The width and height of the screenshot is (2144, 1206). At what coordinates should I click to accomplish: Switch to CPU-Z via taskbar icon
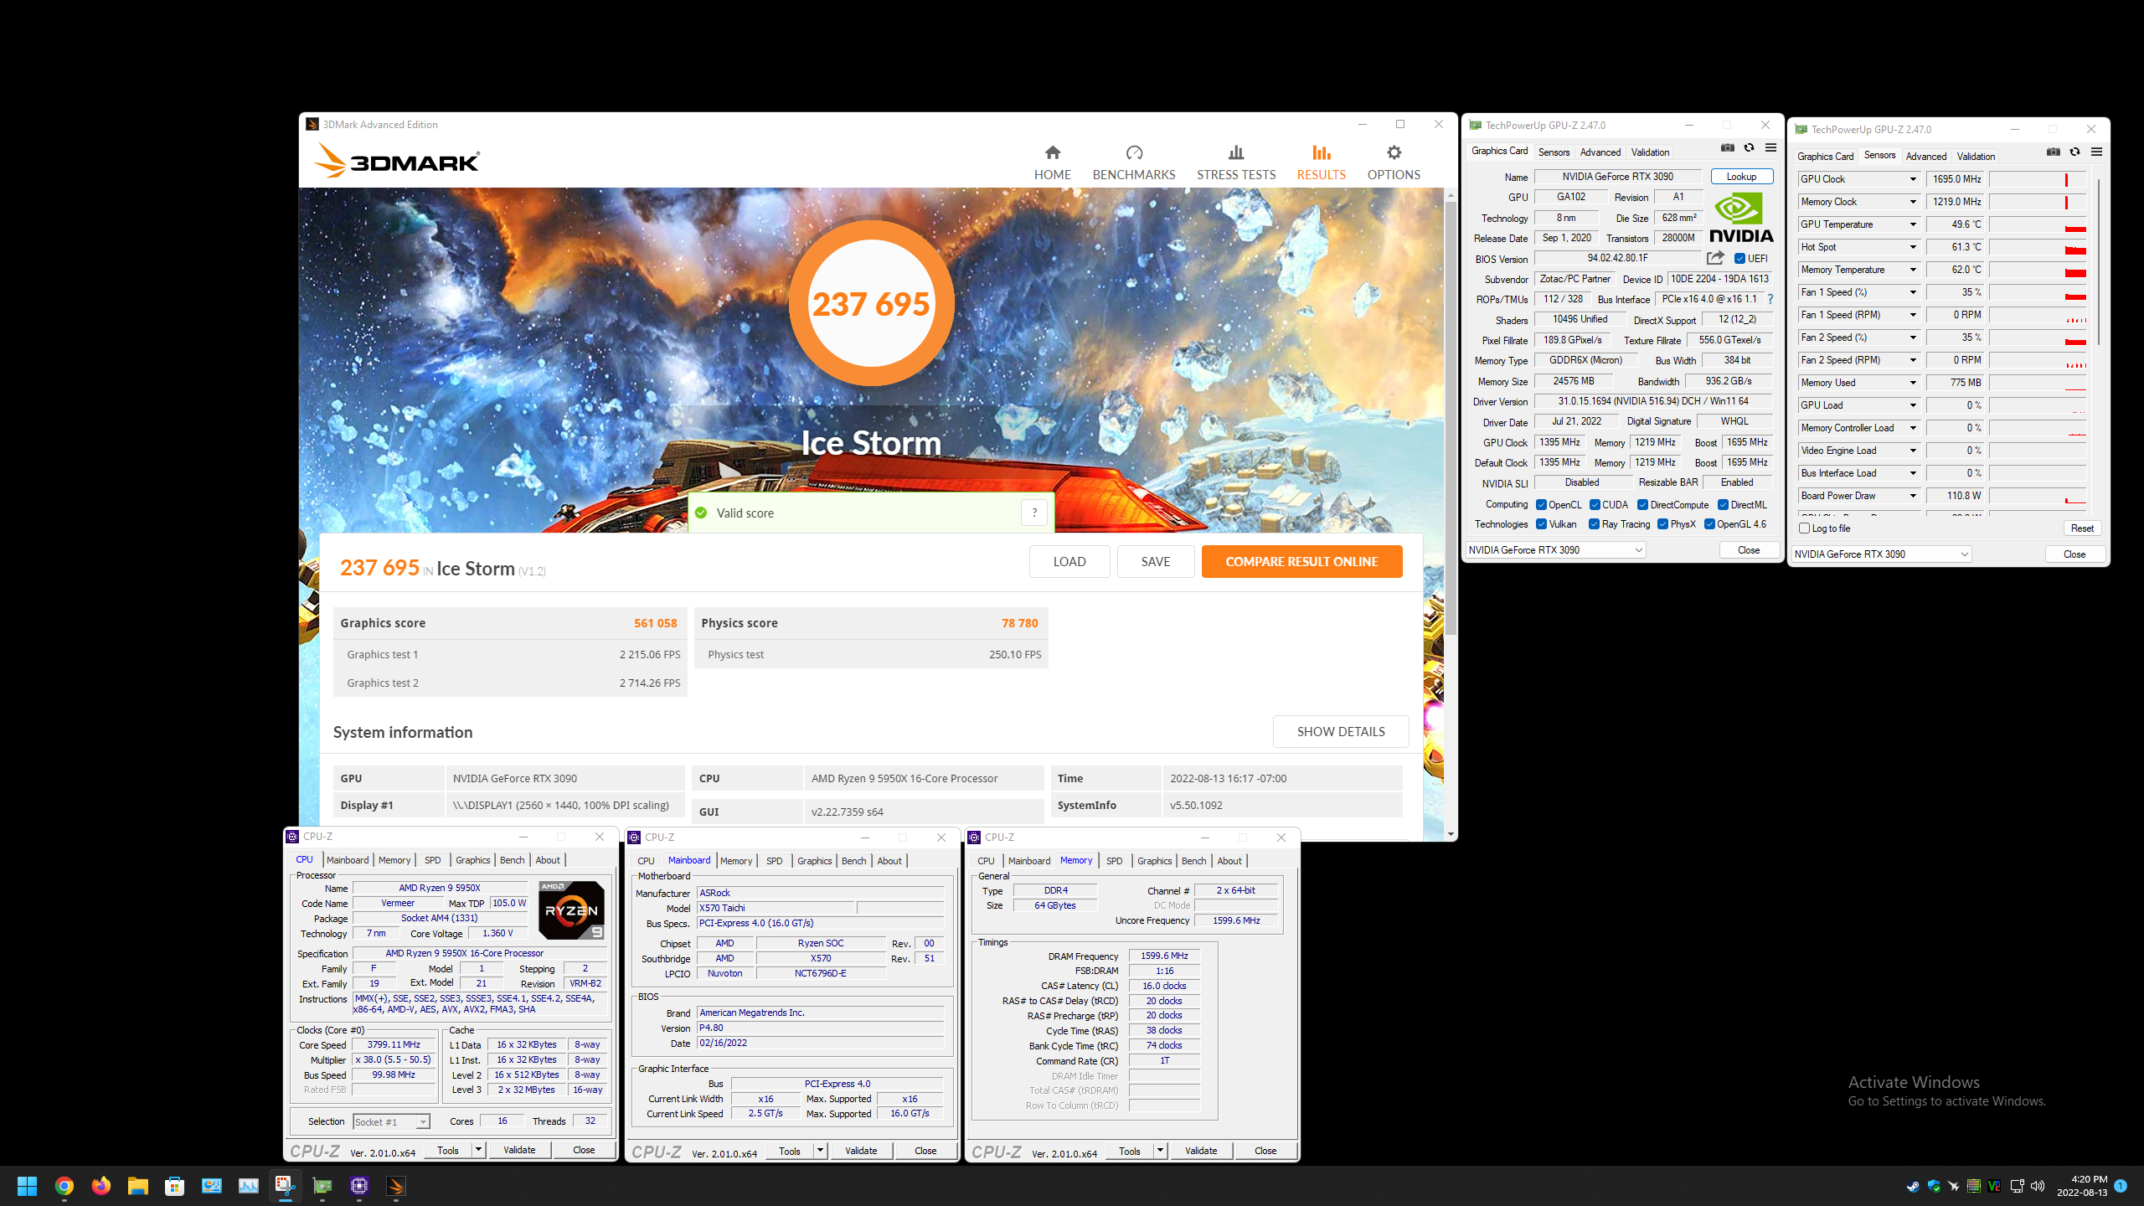tap(358, 1186)
